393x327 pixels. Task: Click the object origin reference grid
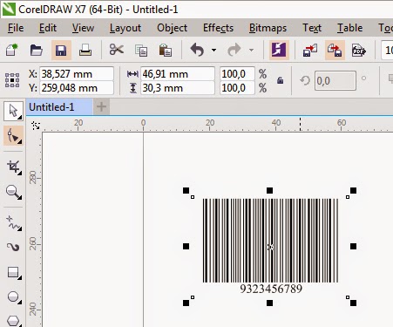12,80
